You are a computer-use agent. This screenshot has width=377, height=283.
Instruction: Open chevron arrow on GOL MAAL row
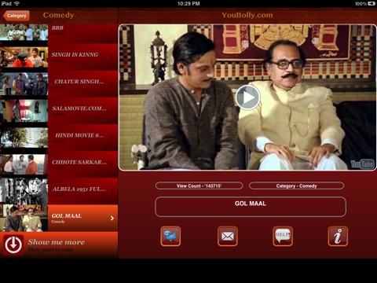point(112,218)
